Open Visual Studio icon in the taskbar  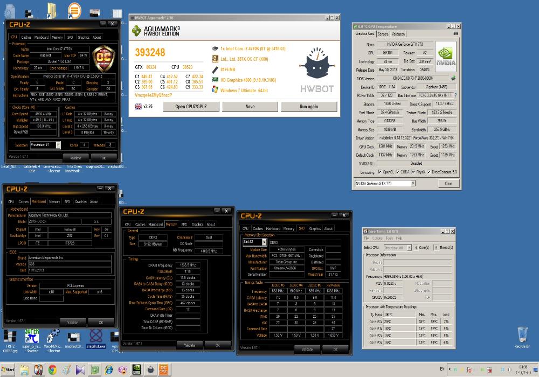(80, 370)
